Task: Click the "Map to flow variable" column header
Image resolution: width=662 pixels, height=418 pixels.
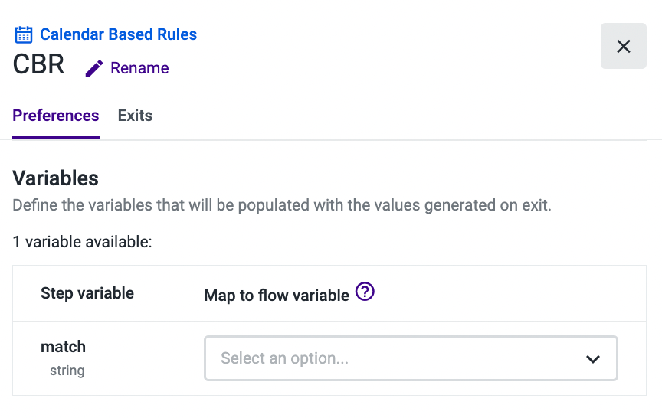Action: (x=277, y=296)
